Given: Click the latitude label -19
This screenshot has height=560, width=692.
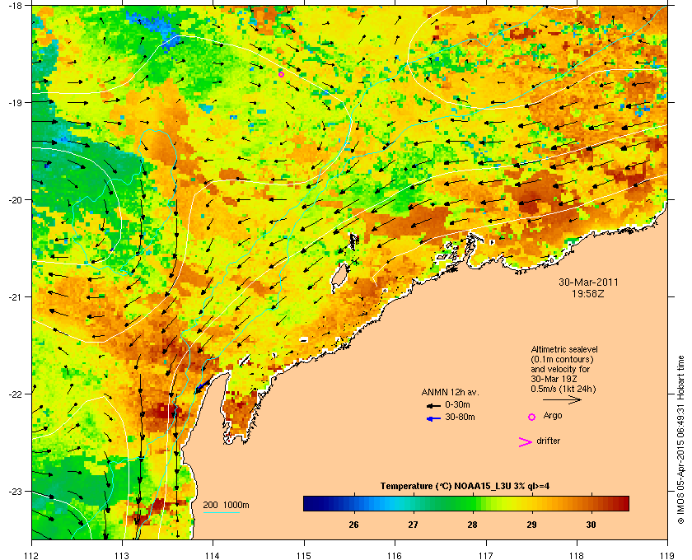Looking at the screenshot, I should tap(15, 102).
